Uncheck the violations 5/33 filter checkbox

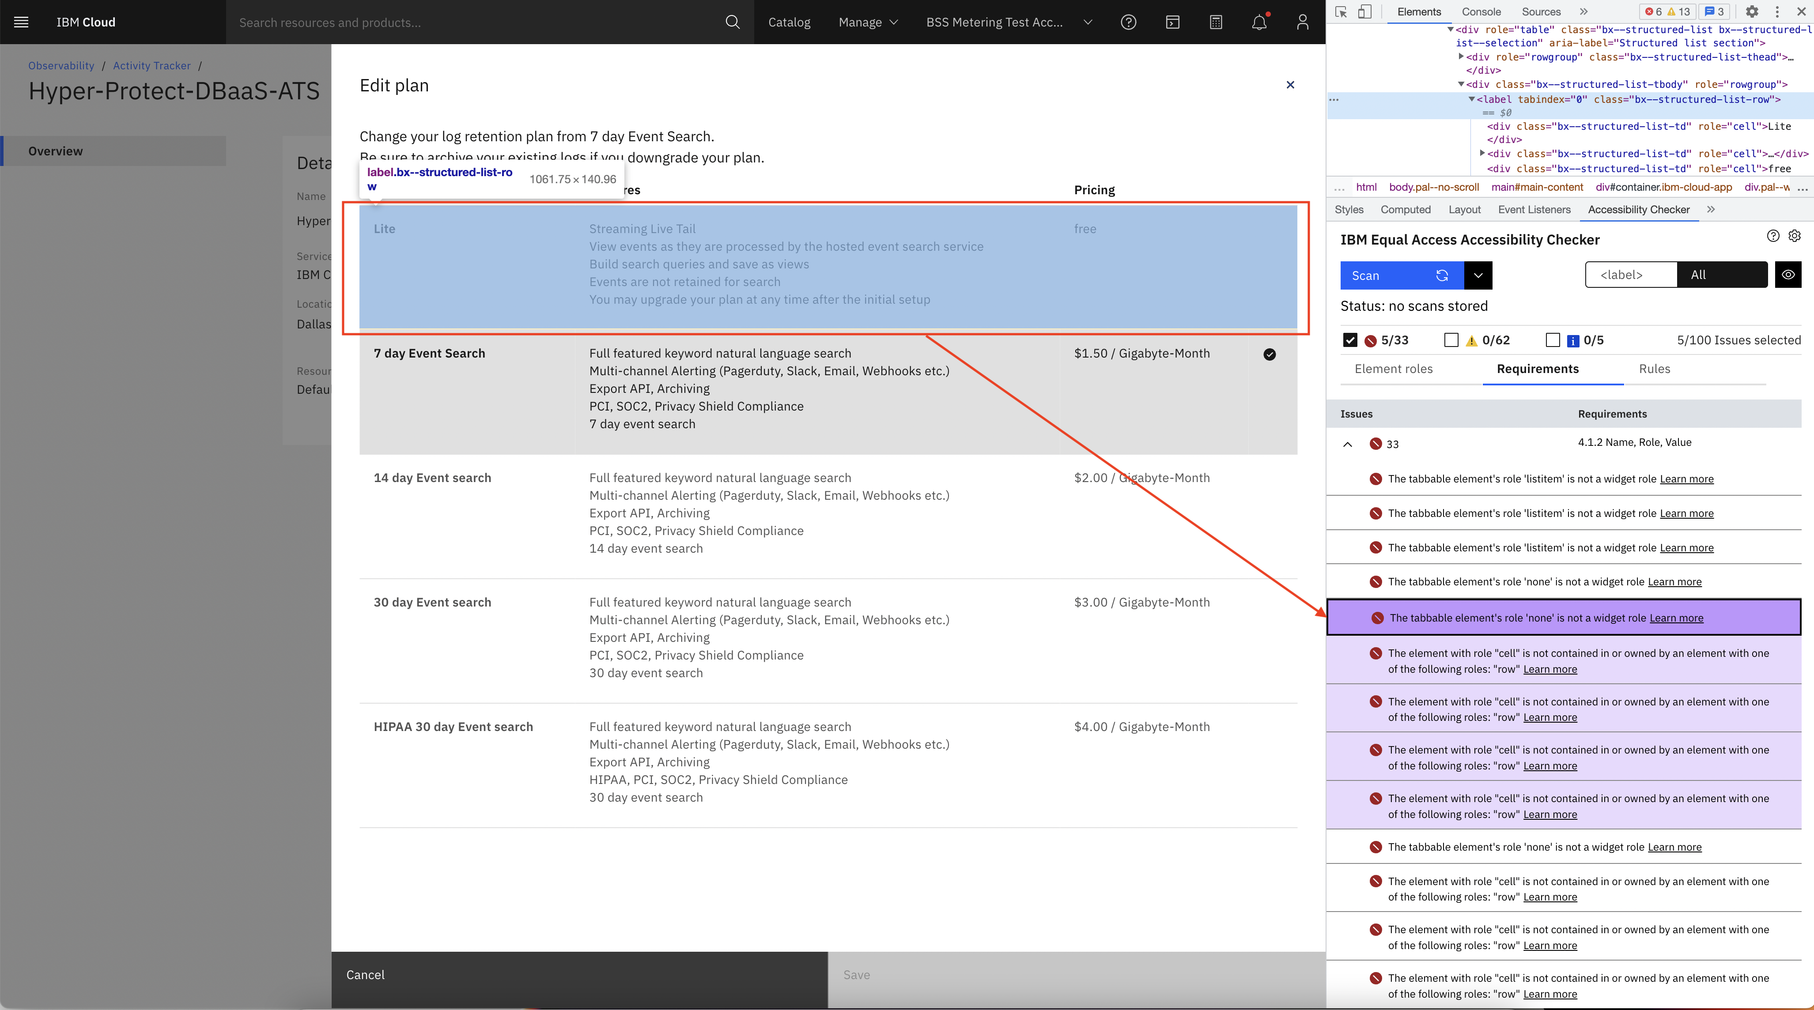pos(1351,340)
